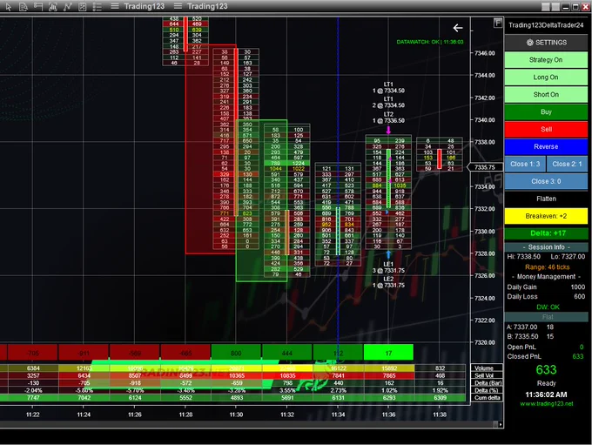This screenshot has width=592, height=445.
Task: Open the second Trading123 menu in title bar
Action: (201, 6)
